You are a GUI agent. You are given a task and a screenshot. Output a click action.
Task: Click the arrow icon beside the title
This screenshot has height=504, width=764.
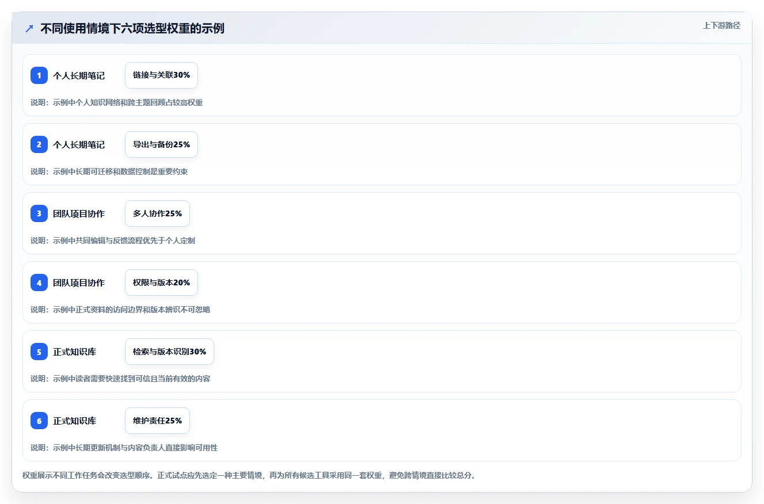29,28
